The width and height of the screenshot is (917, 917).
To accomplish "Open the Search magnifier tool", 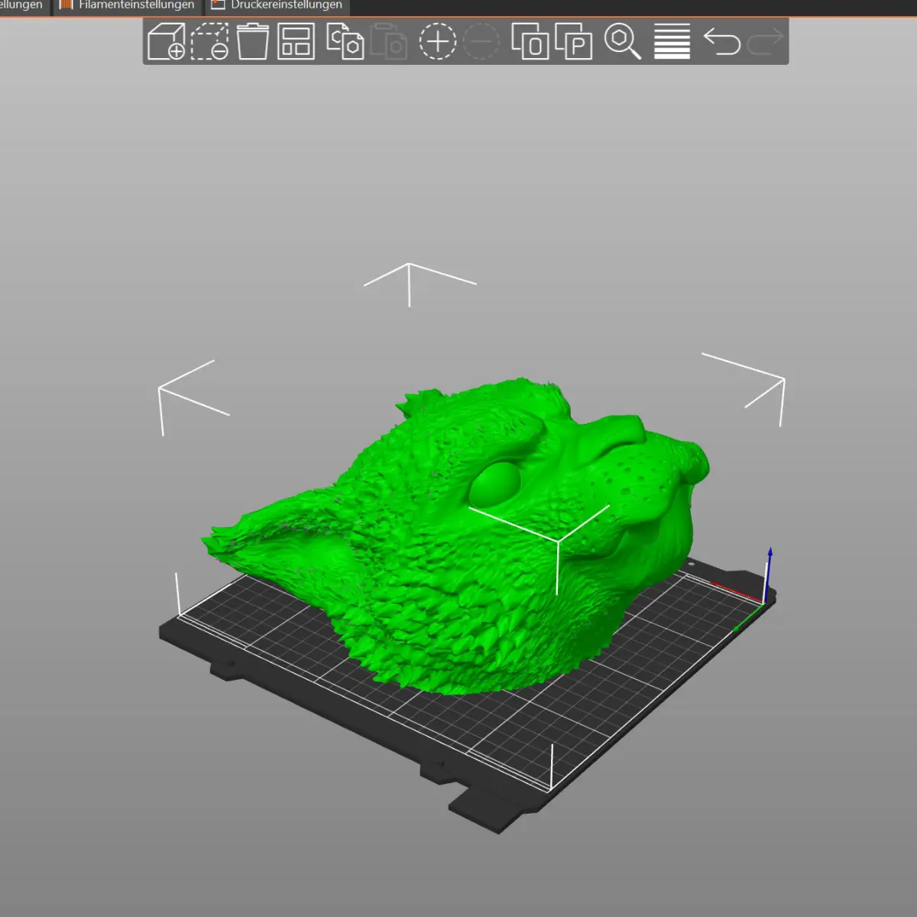I will (x=623, y=41).
